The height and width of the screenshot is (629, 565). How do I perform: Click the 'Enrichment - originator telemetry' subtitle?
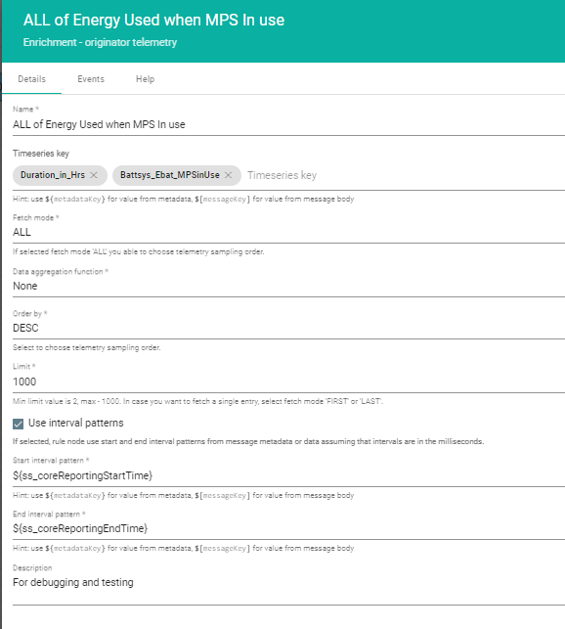pos(100,42)
